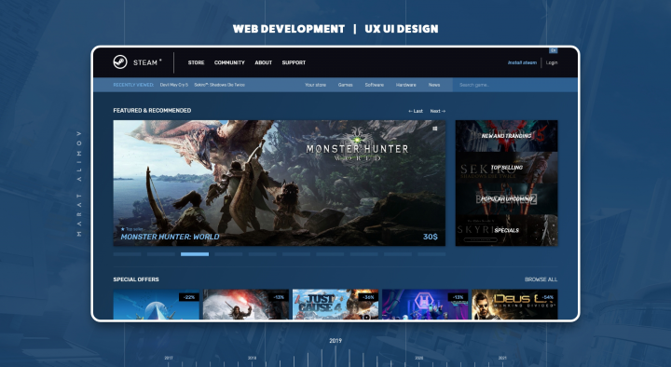
Task: Focus the Search game field
Action: pos(515,85)
